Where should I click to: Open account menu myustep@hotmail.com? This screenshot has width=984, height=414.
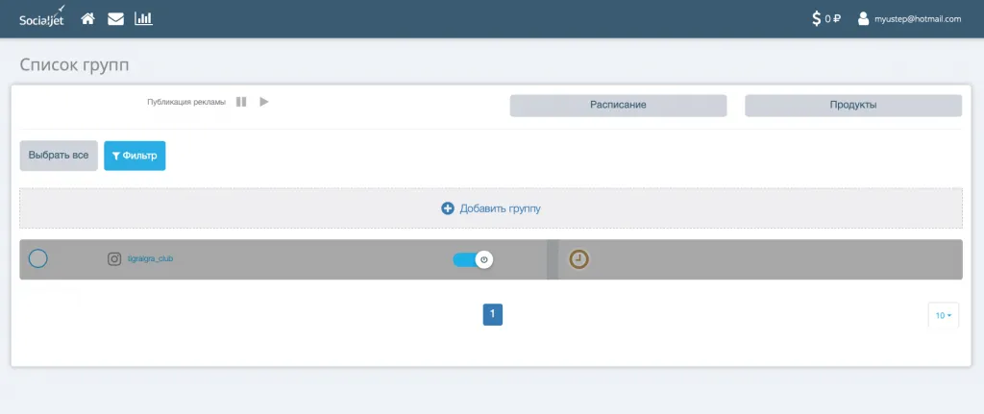click(918, 19)
